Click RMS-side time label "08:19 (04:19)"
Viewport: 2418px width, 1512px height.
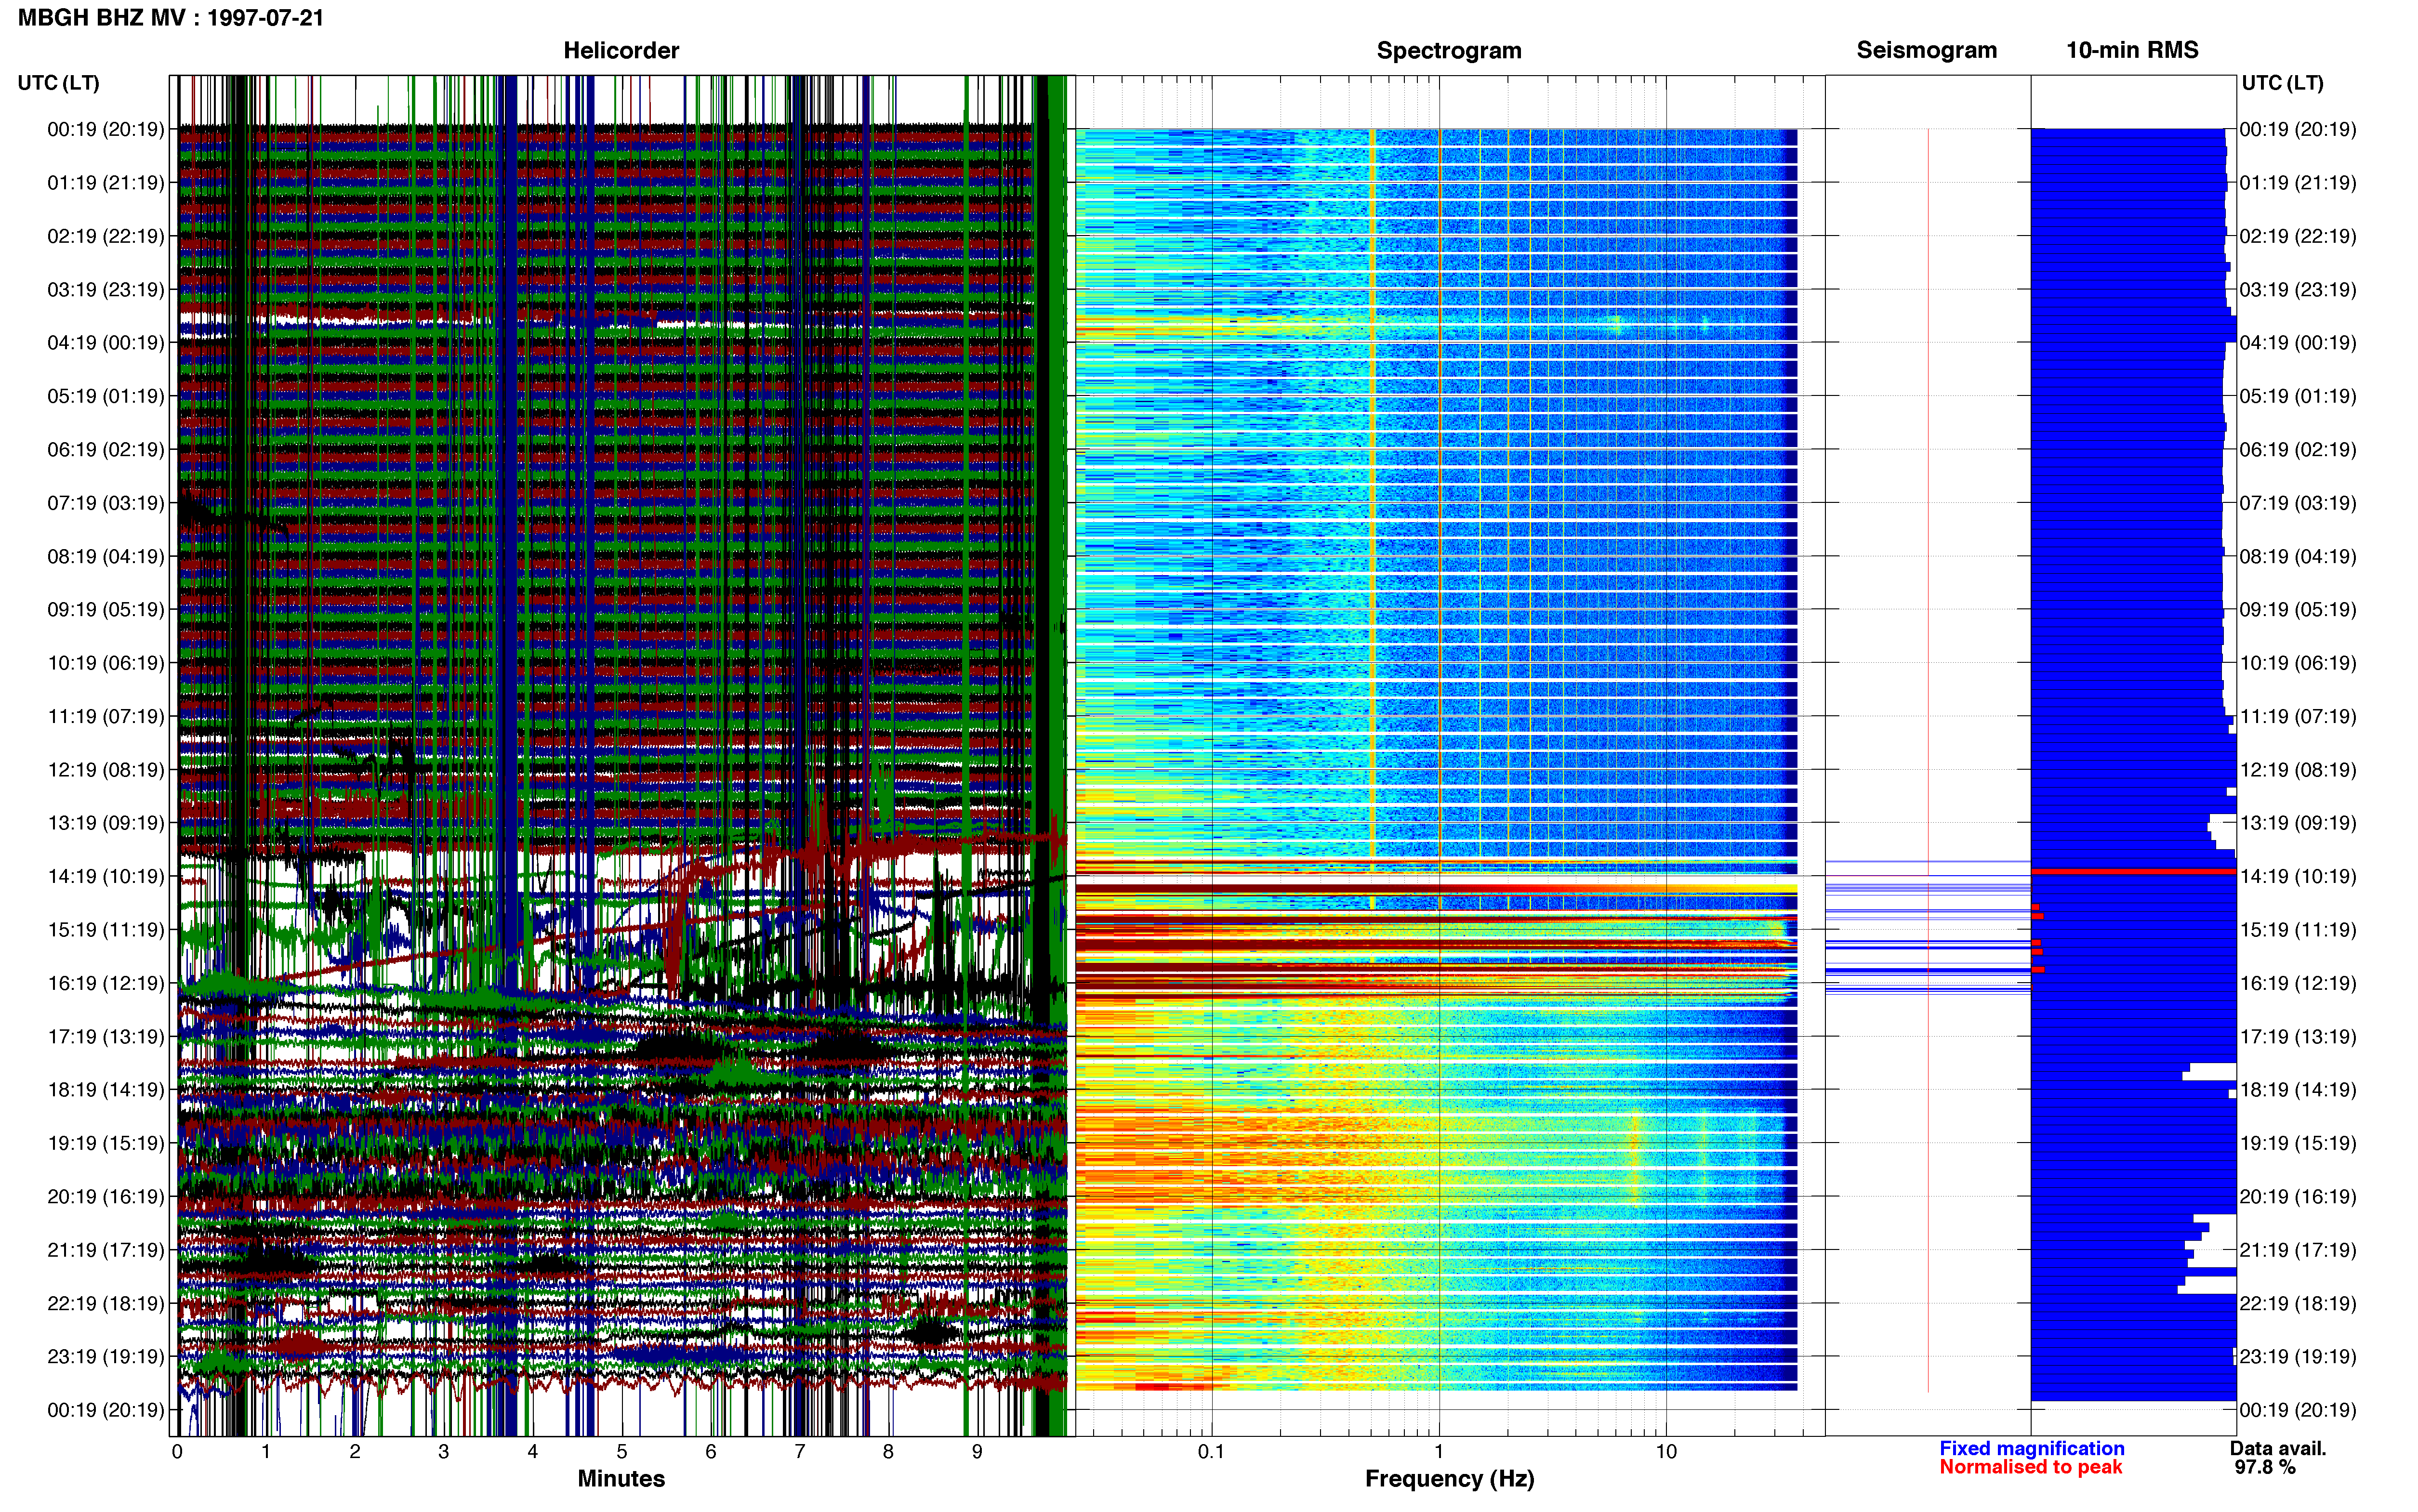pos(2298,556)
